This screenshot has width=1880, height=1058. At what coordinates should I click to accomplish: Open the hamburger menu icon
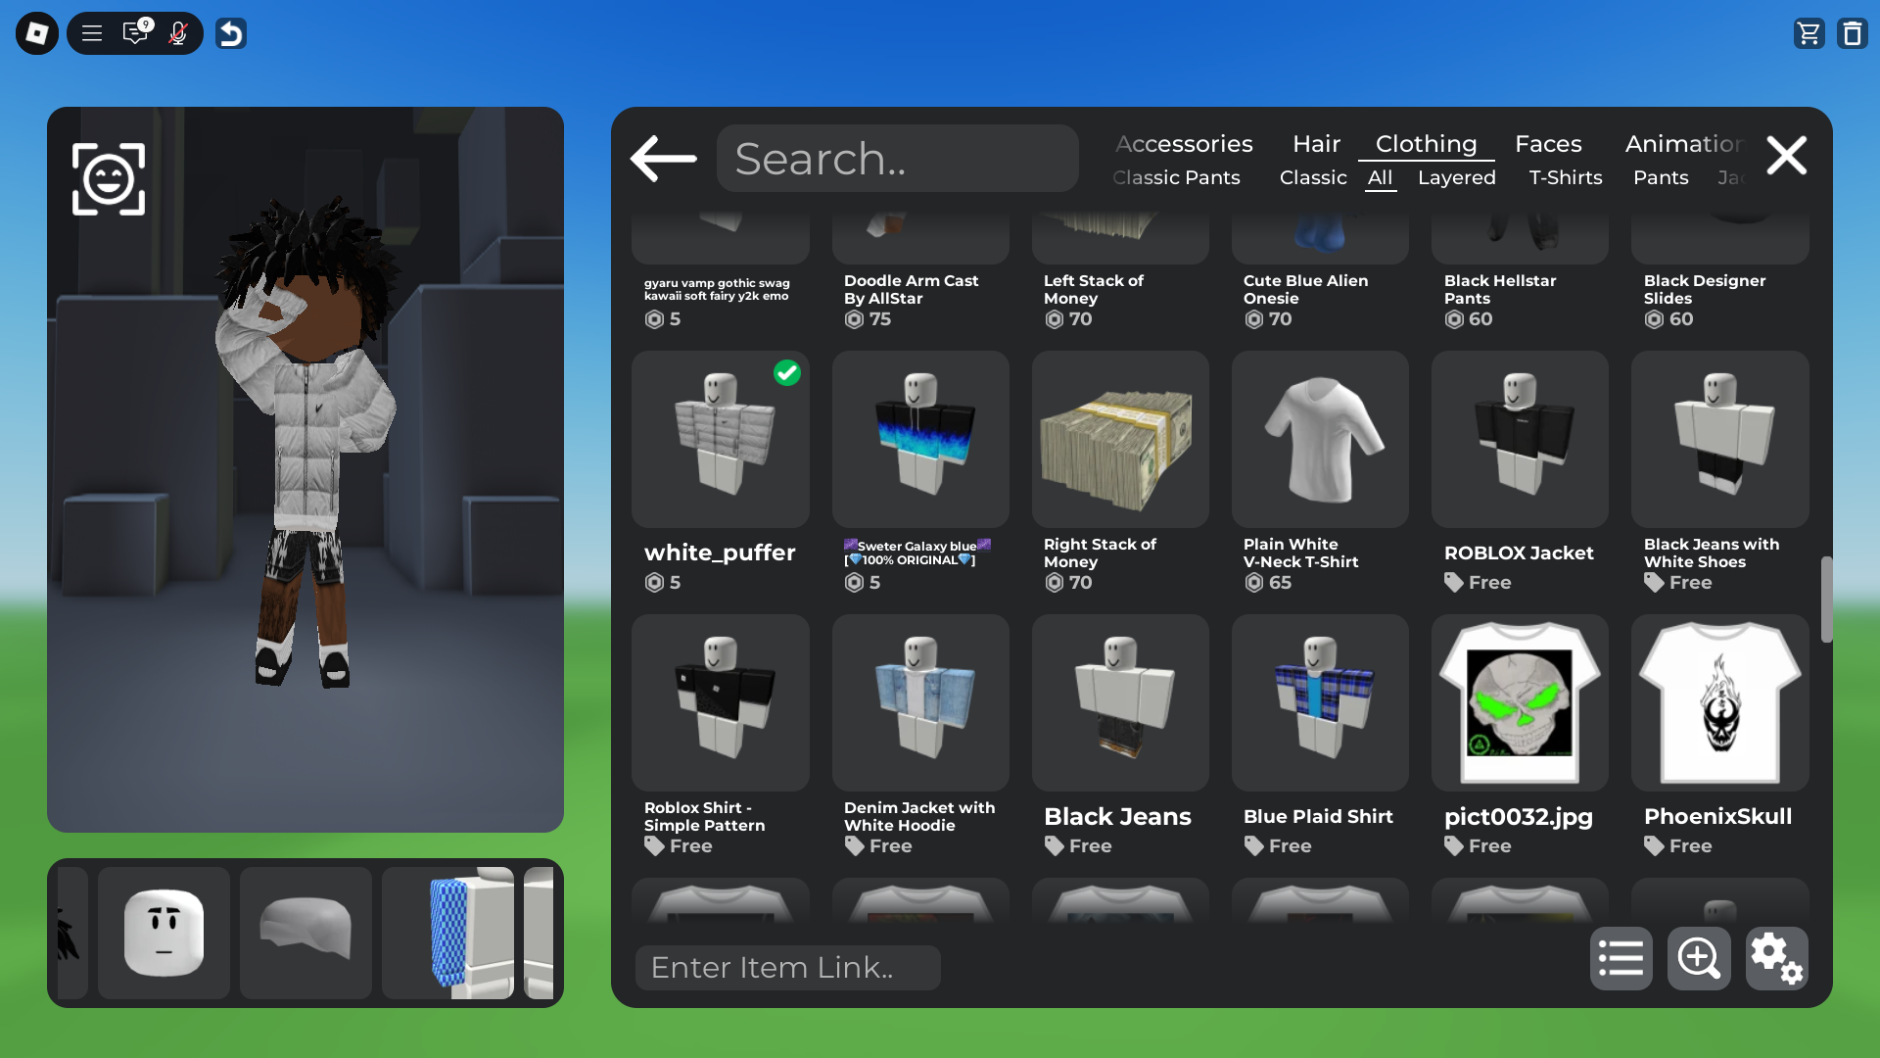point(92,33)
